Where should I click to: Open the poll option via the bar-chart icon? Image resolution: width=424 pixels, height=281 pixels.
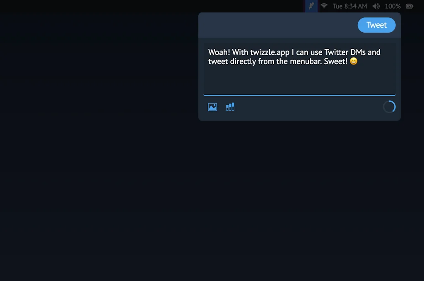click(x=230, y=106)
